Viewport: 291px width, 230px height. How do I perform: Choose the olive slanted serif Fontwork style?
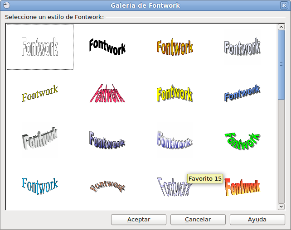coord(40,93)
